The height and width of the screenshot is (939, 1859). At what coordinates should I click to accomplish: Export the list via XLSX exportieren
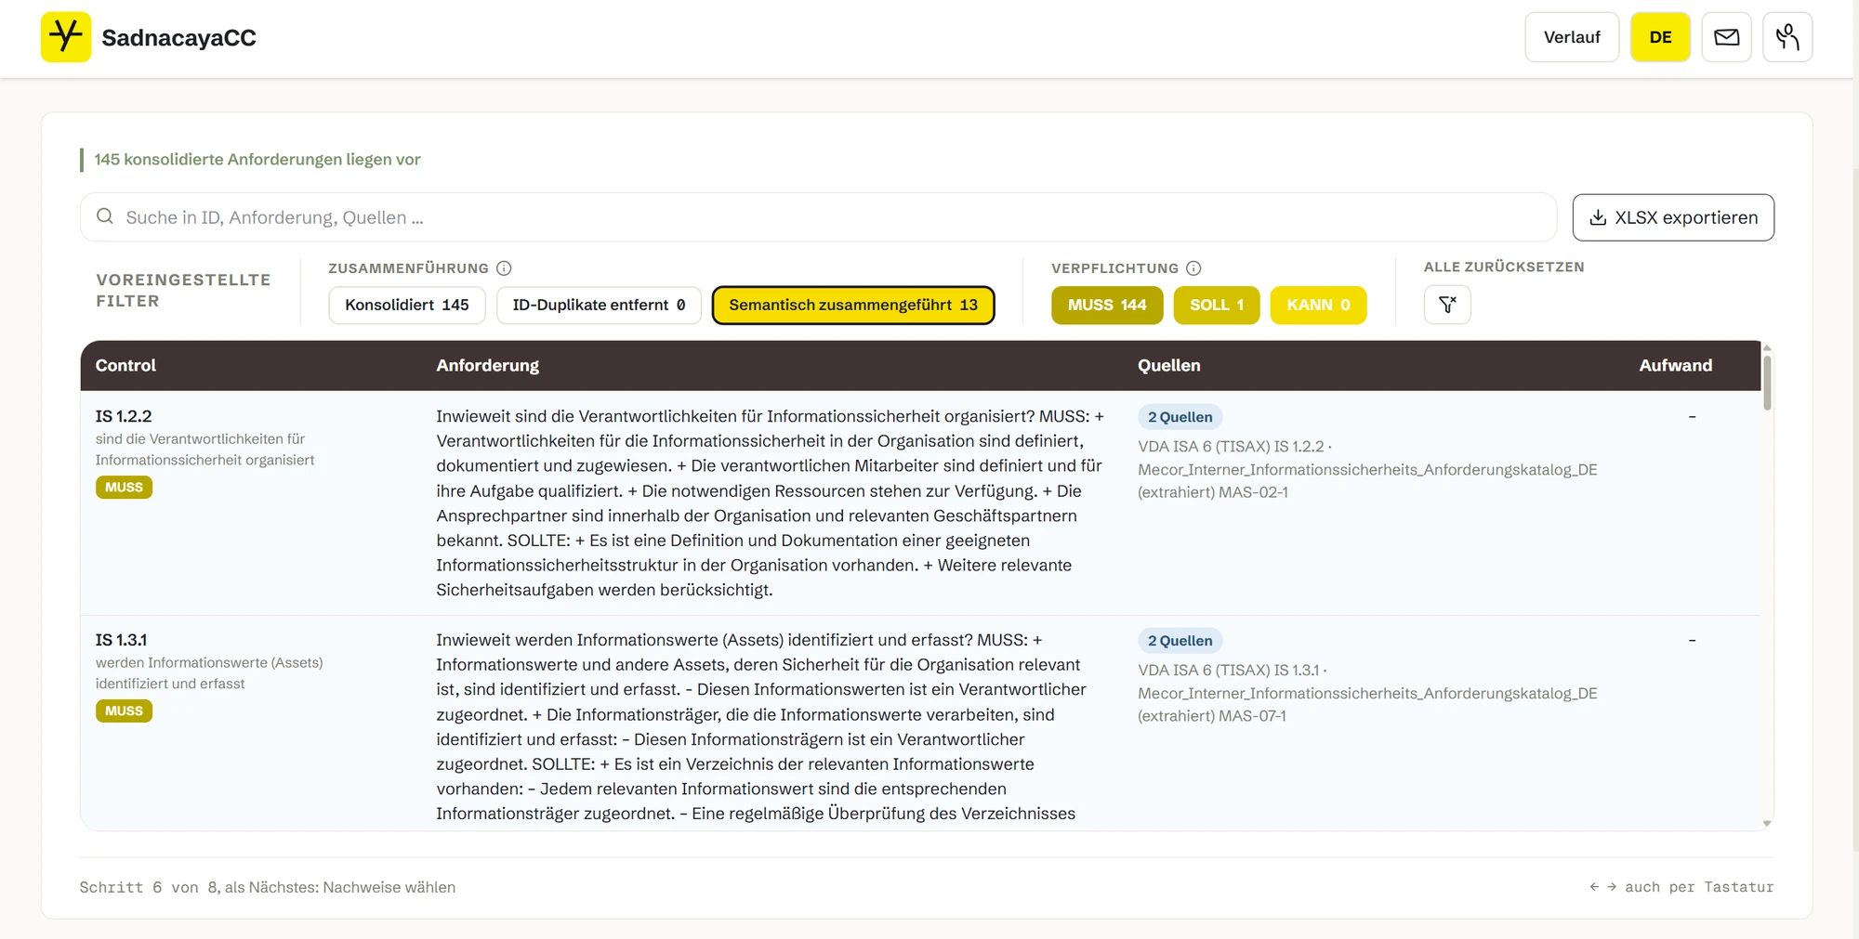click(x=1673, y=217)
